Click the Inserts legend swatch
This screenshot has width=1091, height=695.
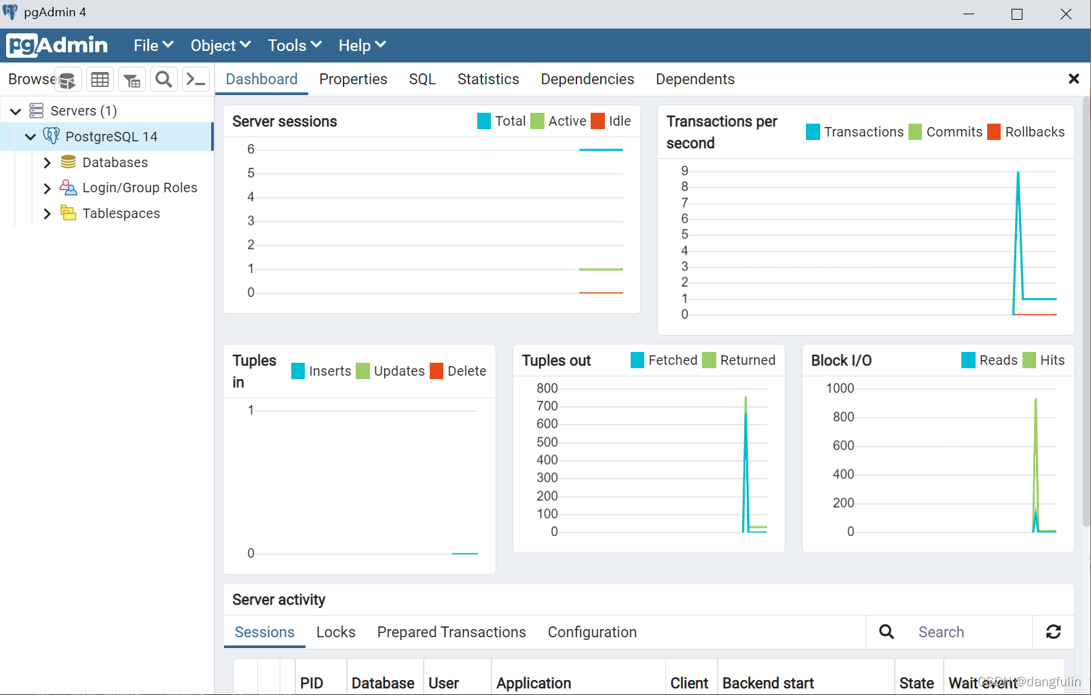298,371
